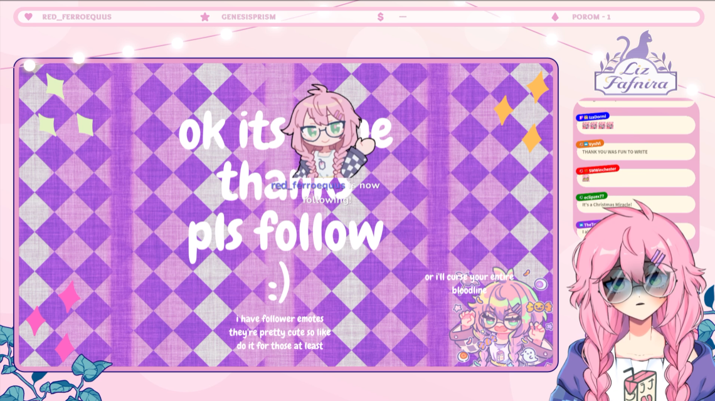Click the diamond icon beside POROM - 1
Viewport: 715px width, 401px height.
(555, 17)
